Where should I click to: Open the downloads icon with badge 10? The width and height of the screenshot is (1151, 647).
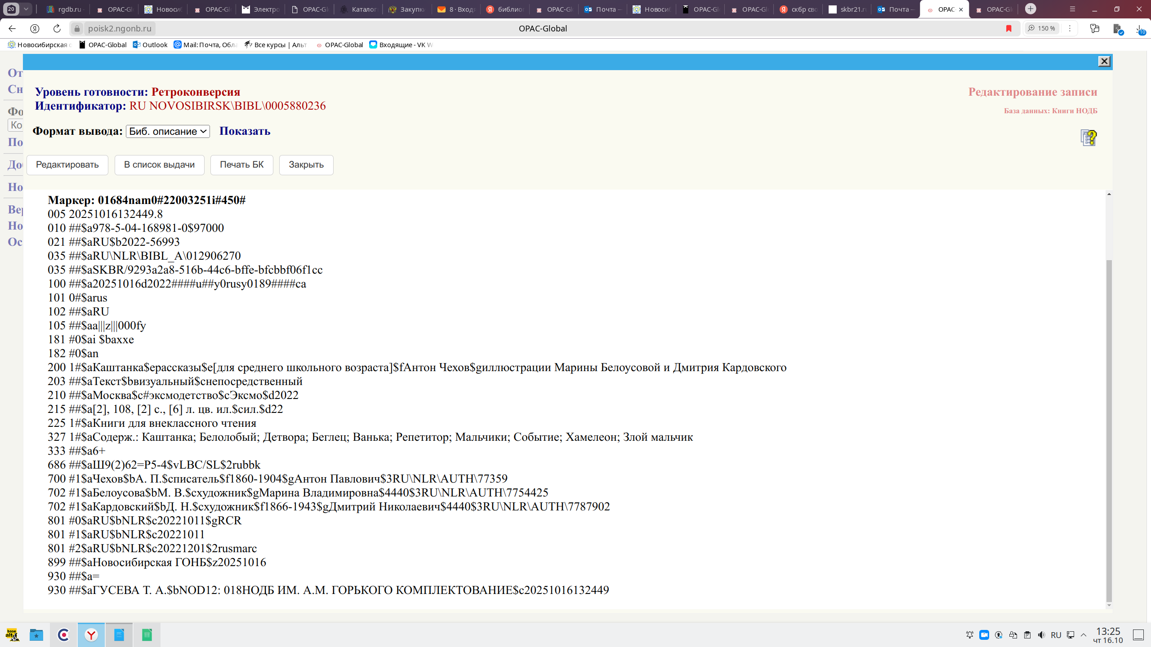coord(1140,29)
